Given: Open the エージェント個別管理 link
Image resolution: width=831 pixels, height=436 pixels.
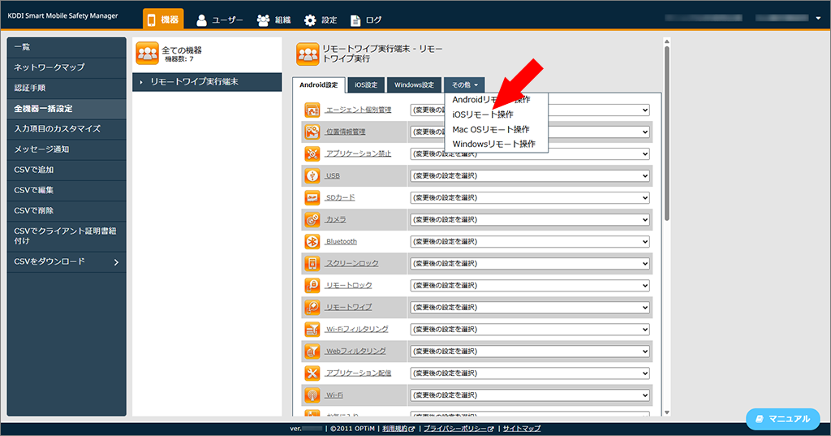Looking at the screenshot, I should pos(358,110).
